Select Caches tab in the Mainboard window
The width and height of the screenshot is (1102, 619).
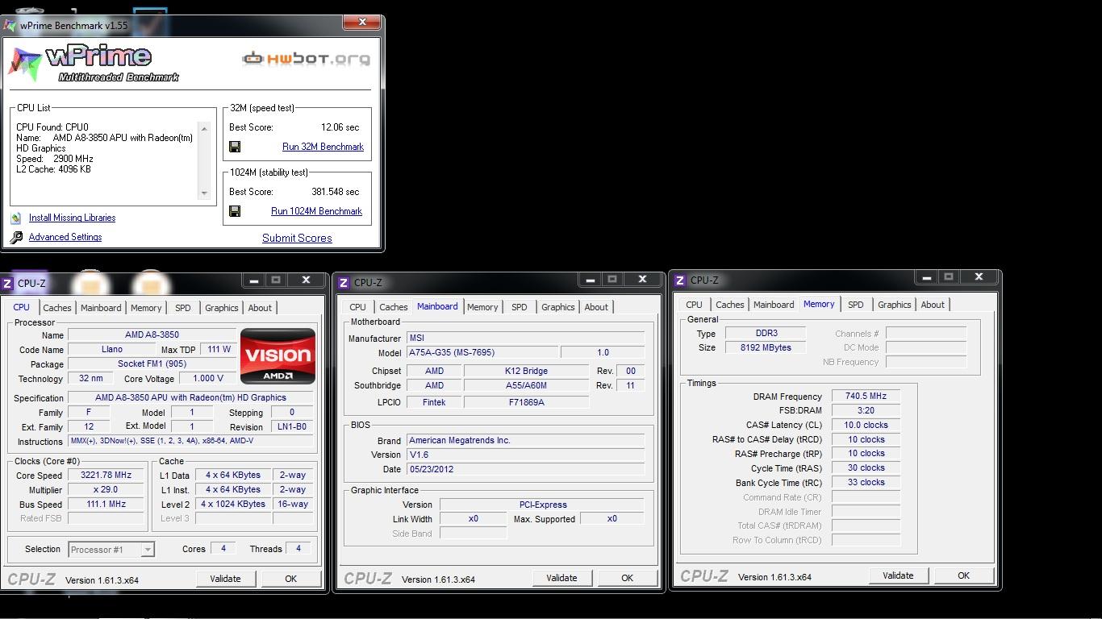[394, 307]
